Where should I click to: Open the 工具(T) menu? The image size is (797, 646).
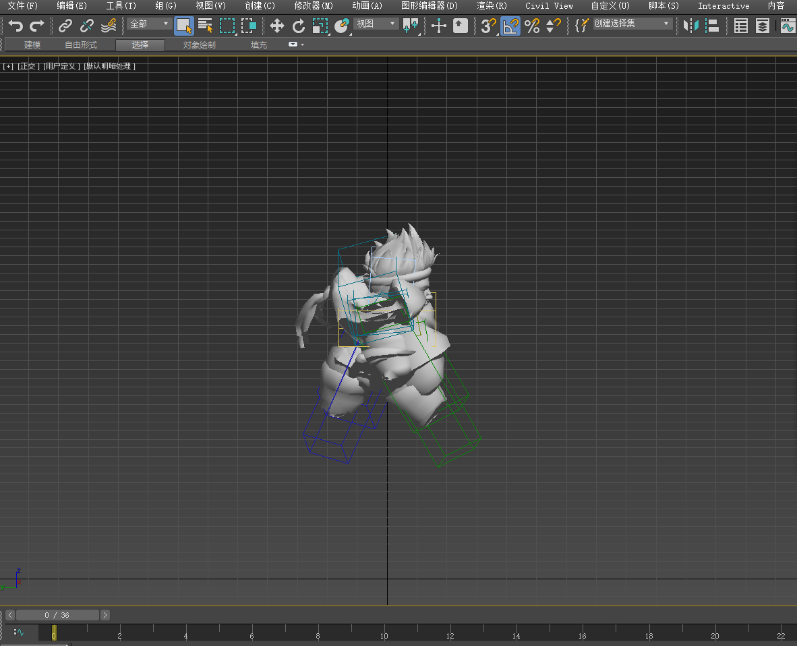(121, 5)
